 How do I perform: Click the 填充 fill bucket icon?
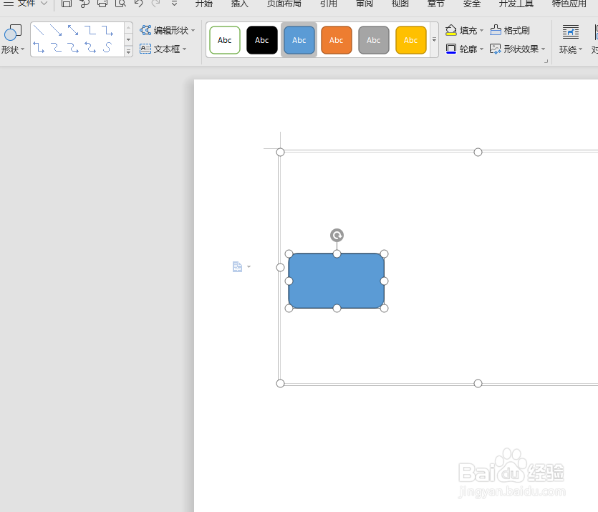click(451, 30)
